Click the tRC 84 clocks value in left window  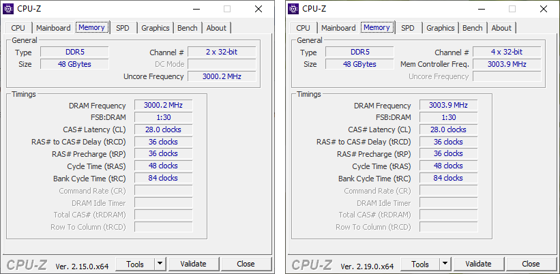pyautogui.click(x=163, y=178)
